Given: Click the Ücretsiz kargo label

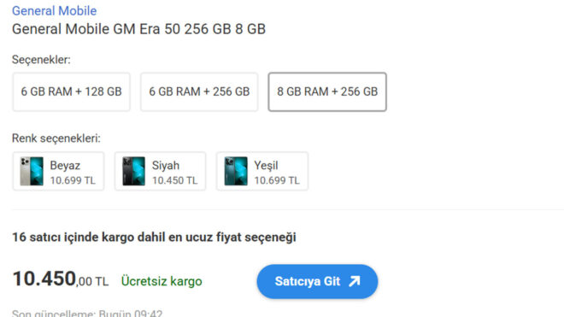Looking at the screenshot, I should pyautogui.click(x=162, y=281).
